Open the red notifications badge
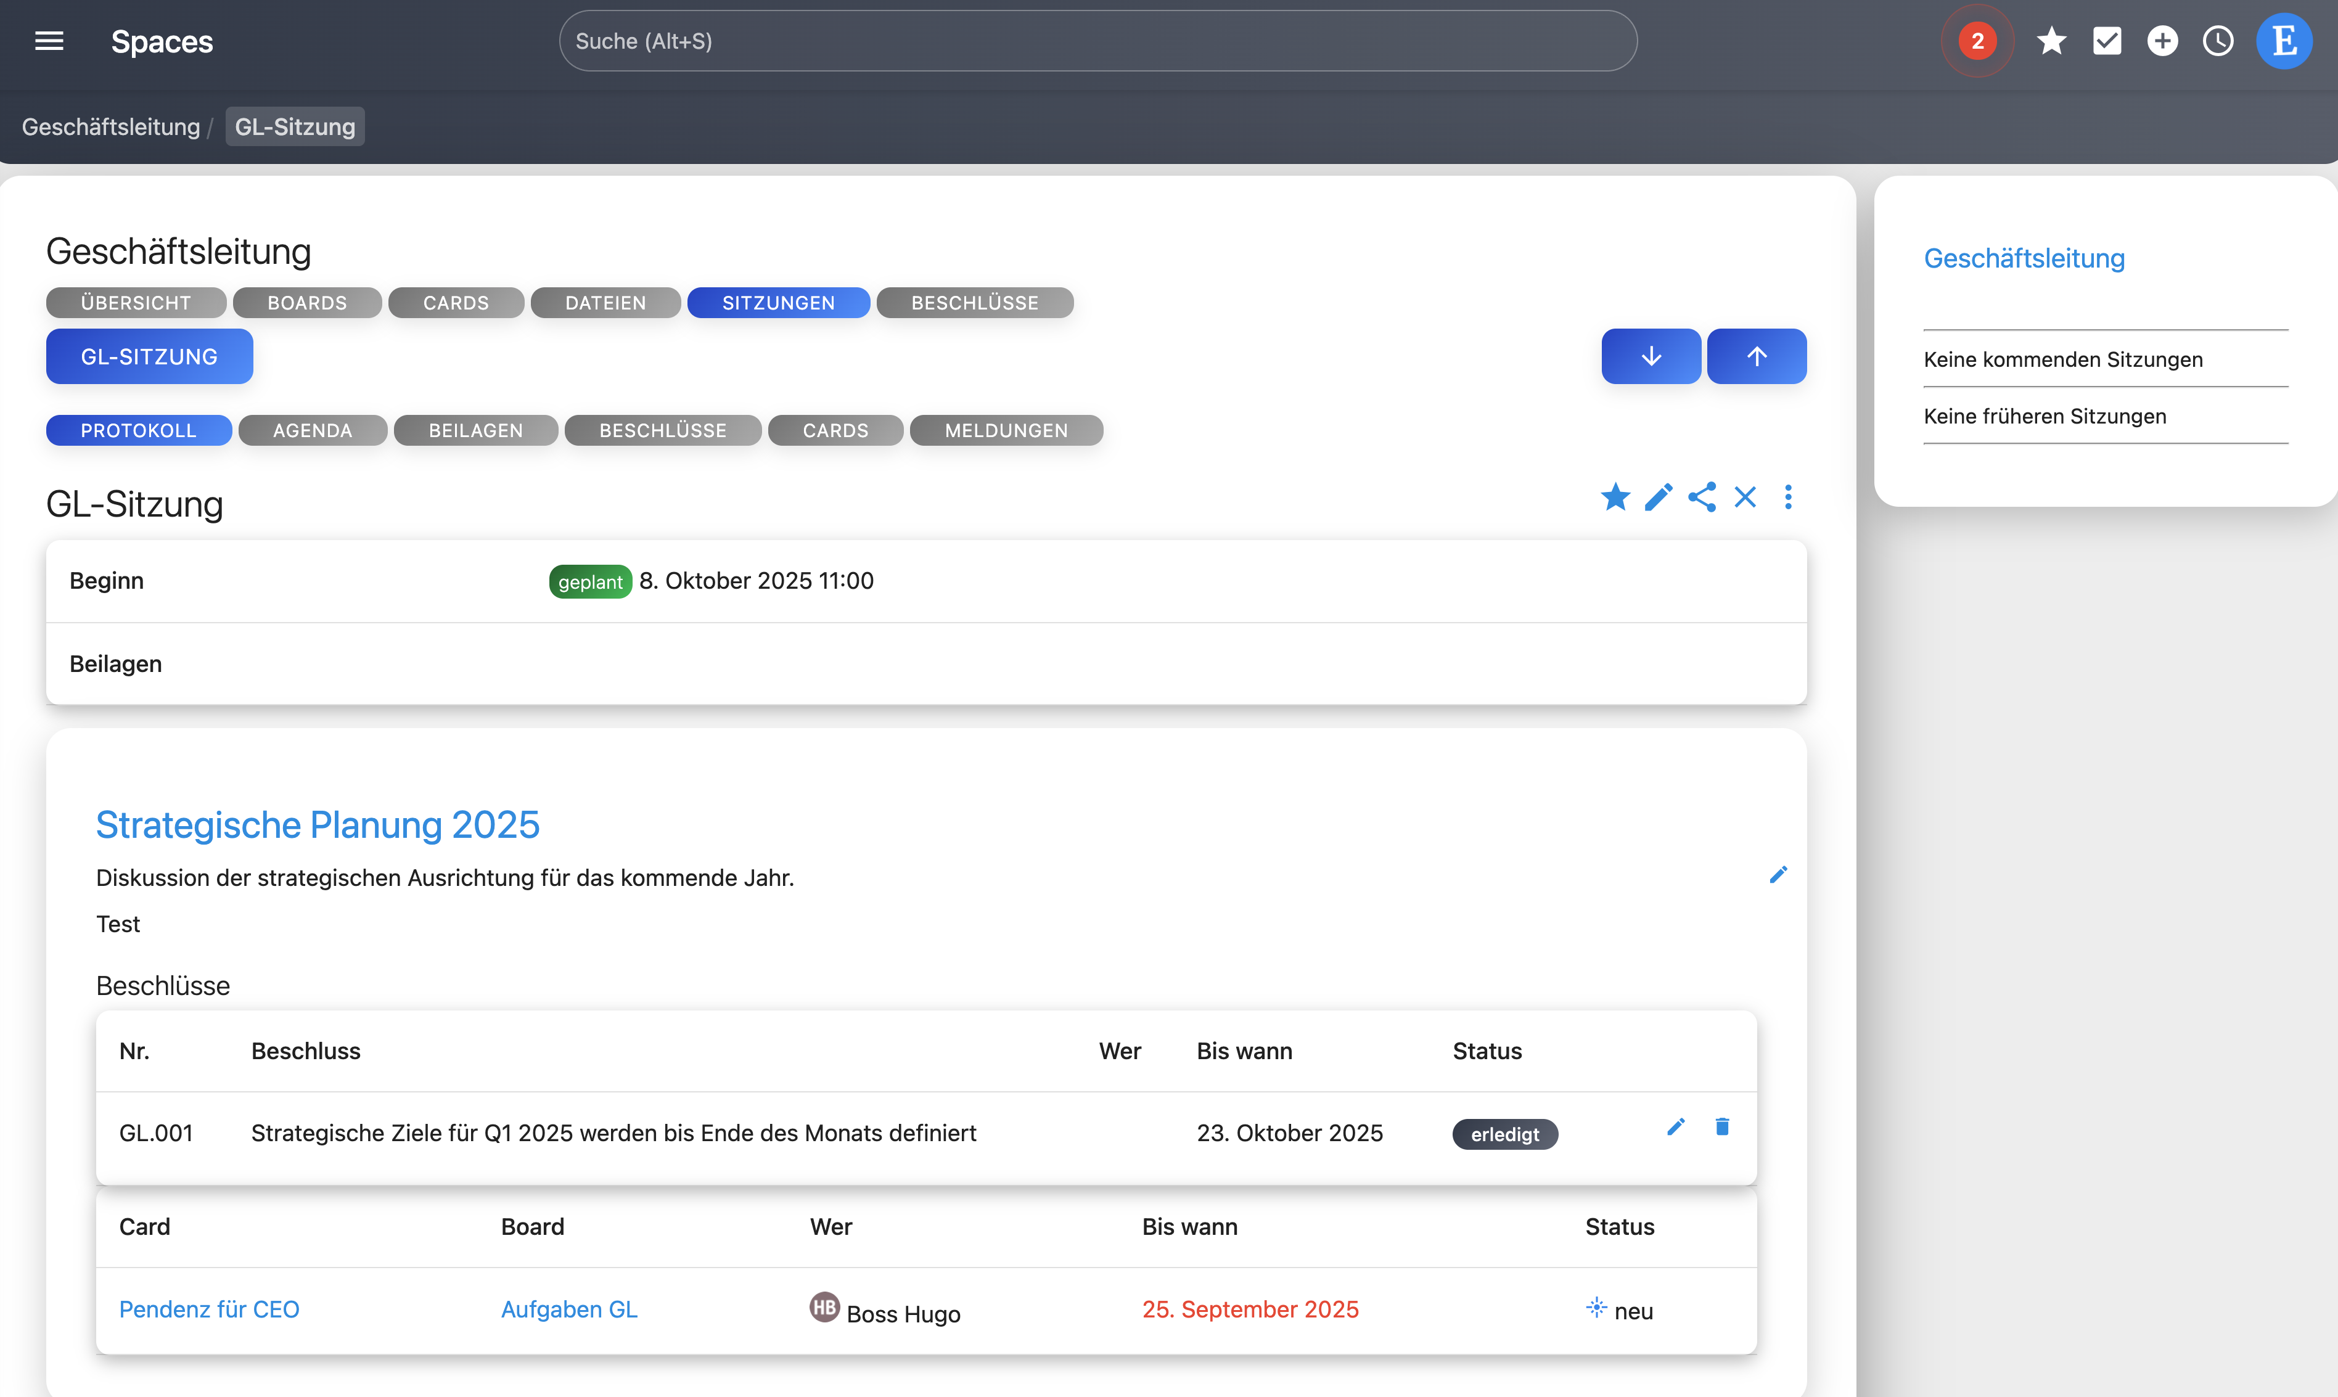The width and height of the screenshot is (2338, 1397). (1977, 41)
